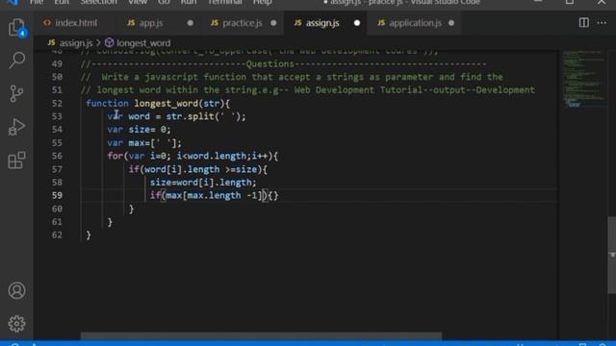Screen dimensions: 616x346
Task: Open the Run menu
Action: [x=189, y=2]
